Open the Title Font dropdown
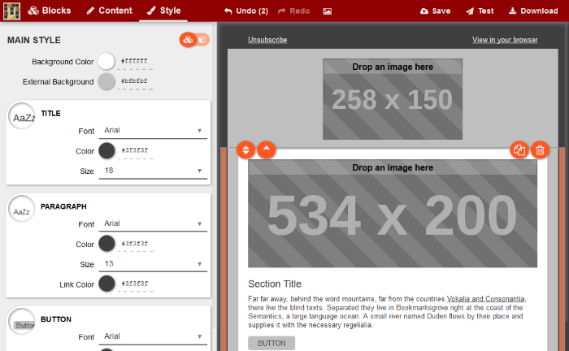This screenshot has height=351, width=569. [x=153, y=131]
